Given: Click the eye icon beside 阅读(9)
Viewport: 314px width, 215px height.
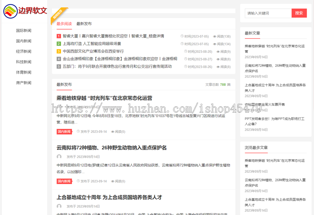Looking at the screenshot, I should 218,52.
